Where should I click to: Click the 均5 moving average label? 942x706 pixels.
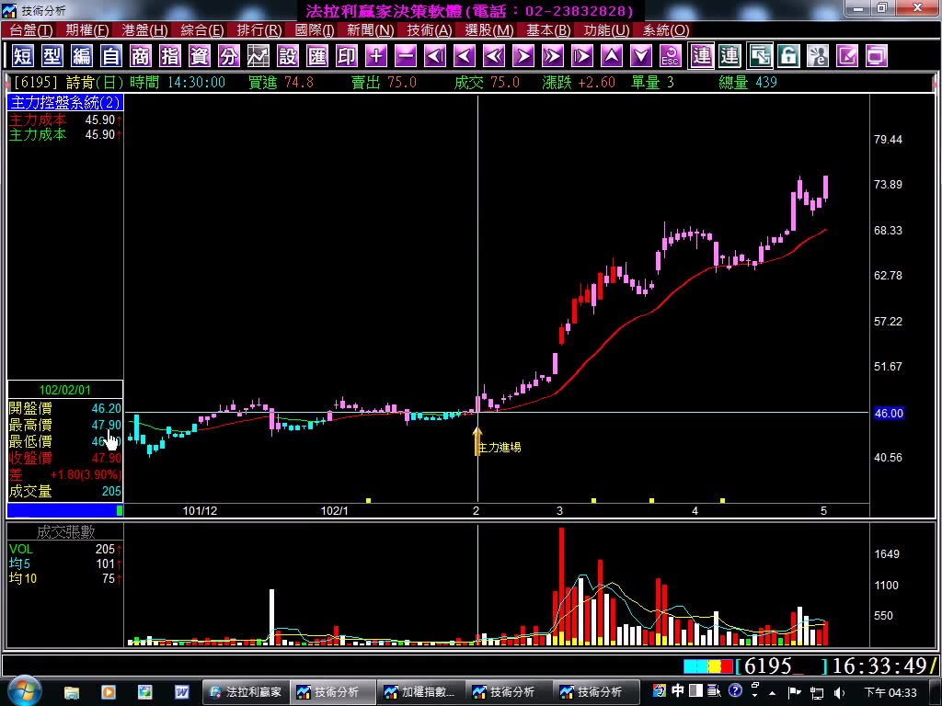point(19,564)
